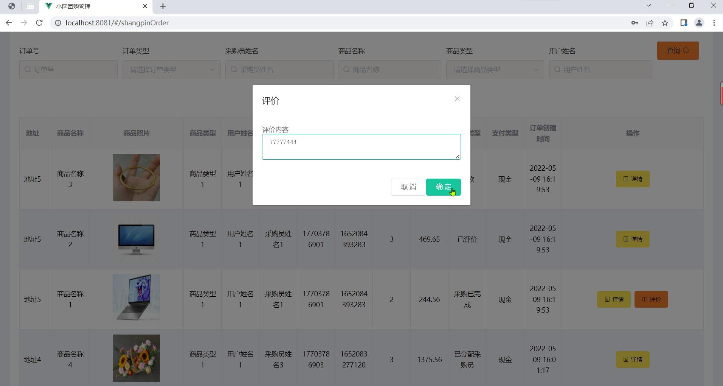
Task: Click the 确定 confirm button
Action: pyautogui.click(x=443, y=187)
